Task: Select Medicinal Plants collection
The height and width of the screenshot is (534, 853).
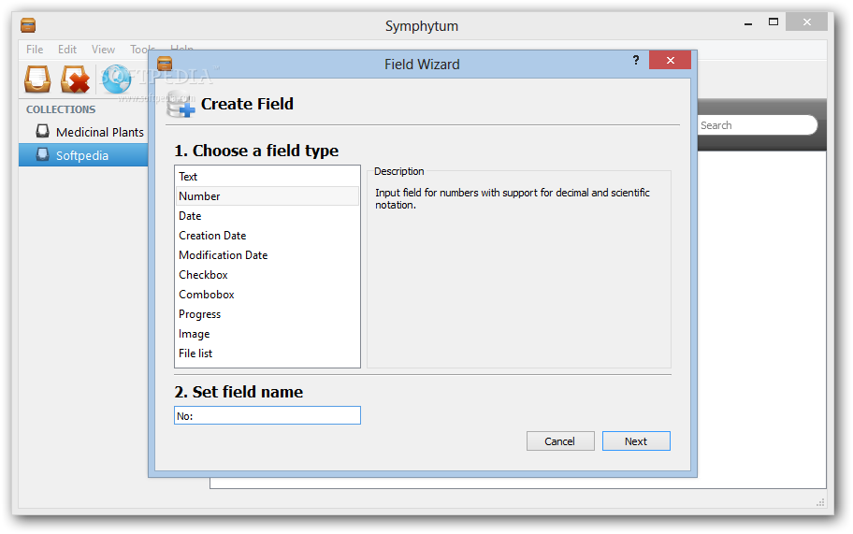Action: pos(84,132)
